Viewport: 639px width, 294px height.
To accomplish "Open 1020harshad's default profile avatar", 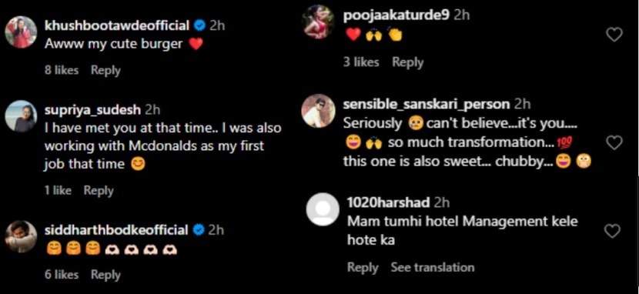I will click(323, 209).
